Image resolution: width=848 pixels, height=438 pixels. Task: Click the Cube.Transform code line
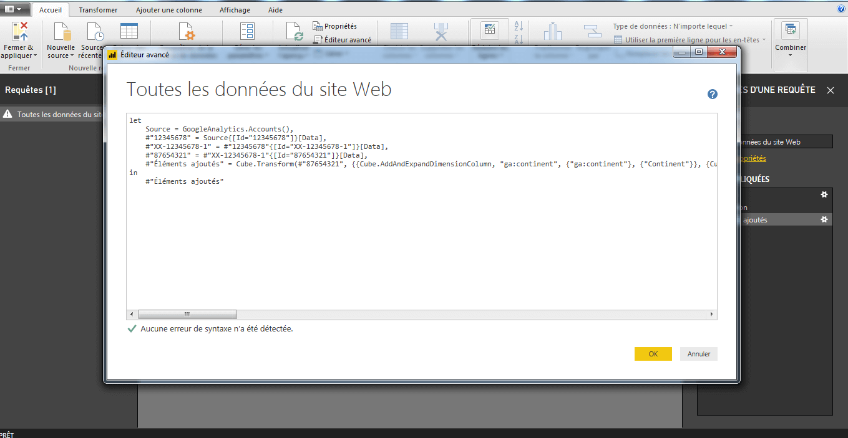[x=431, y=164]
